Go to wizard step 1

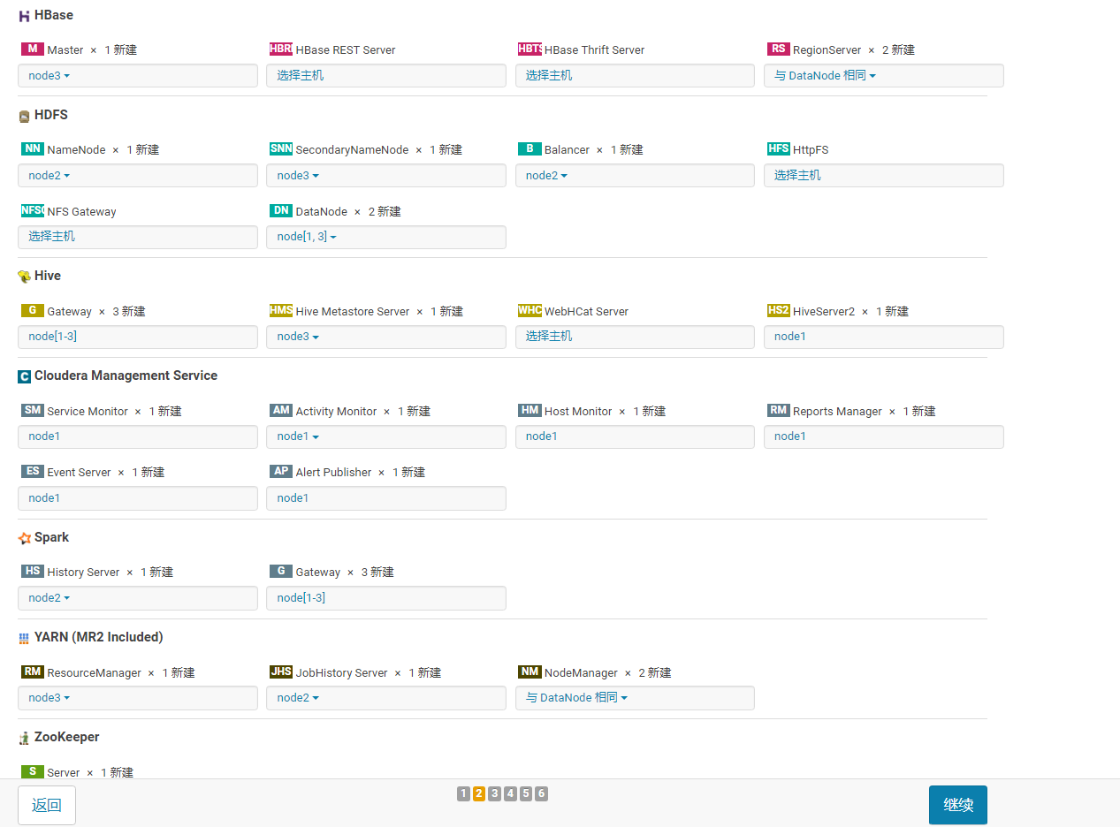pyautogui.click(x=463, y=793)
